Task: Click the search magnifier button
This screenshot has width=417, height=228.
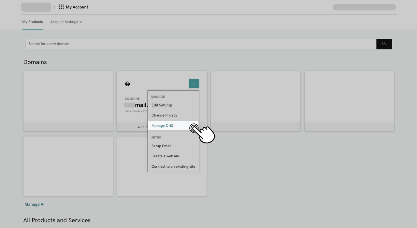Action: [384, 44]
